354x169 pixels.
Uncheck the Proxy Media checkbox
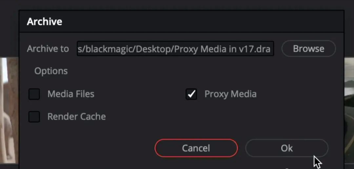click(x=191, y=94)
